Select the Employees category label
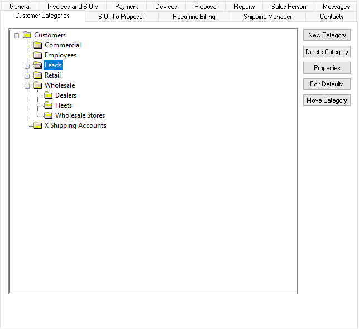This screenshot has height=329, width=359. (60, 55)
